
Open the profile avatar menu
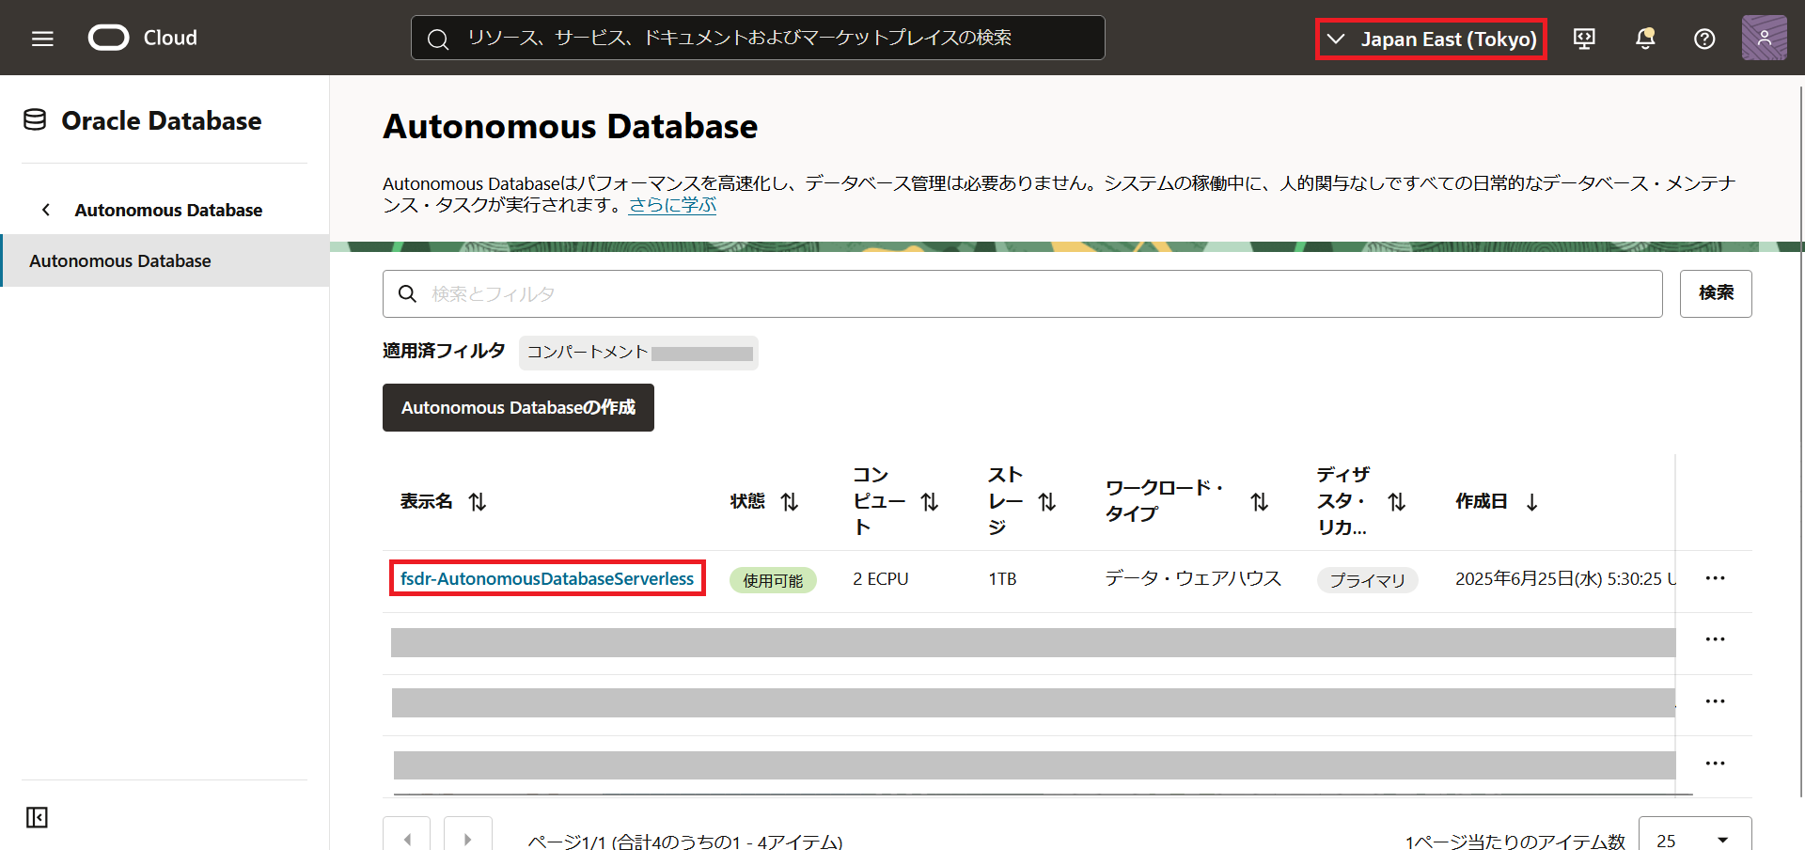point(1765,38)
